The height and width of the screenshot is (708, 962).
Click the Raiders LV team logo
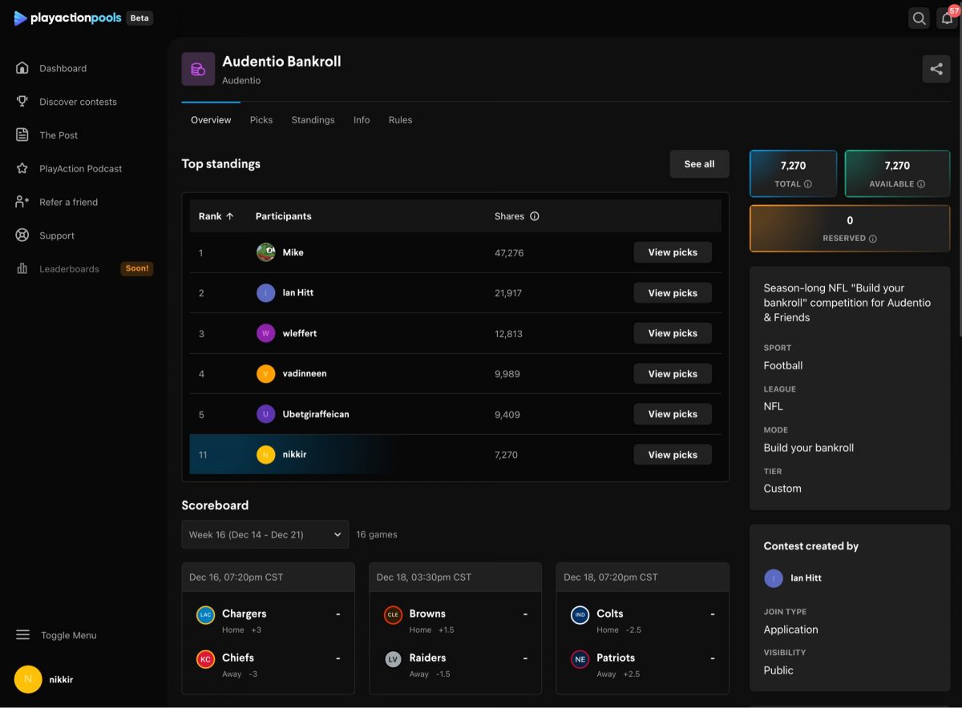point(393,659)
